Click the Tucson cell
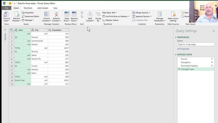 pyautogui.click(x=40, y=66)
